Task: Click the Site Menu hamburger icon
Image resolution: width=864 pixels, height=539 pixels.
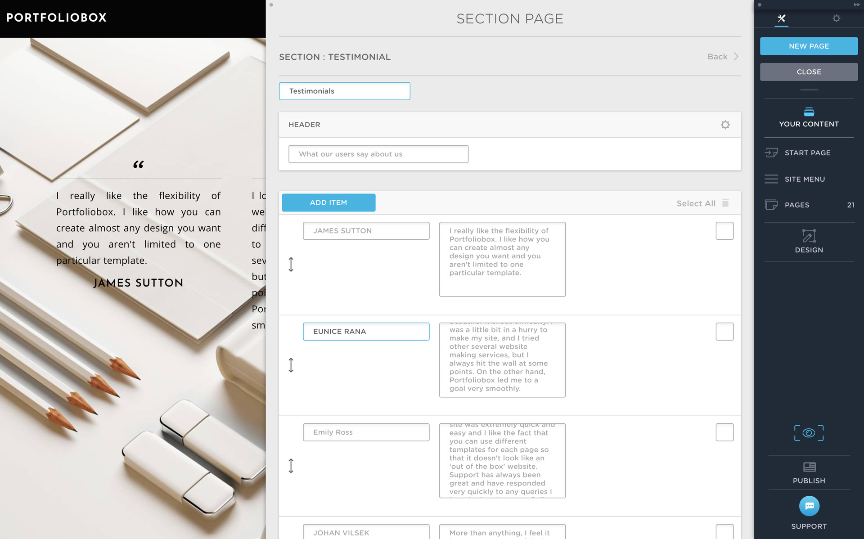Action: 771,179
